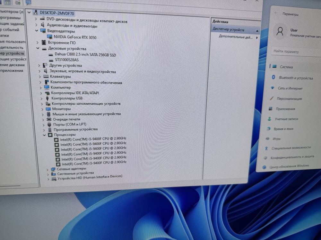Click the NVIDIA GeForce RTX 3050 adapter icon

[49, 37]
